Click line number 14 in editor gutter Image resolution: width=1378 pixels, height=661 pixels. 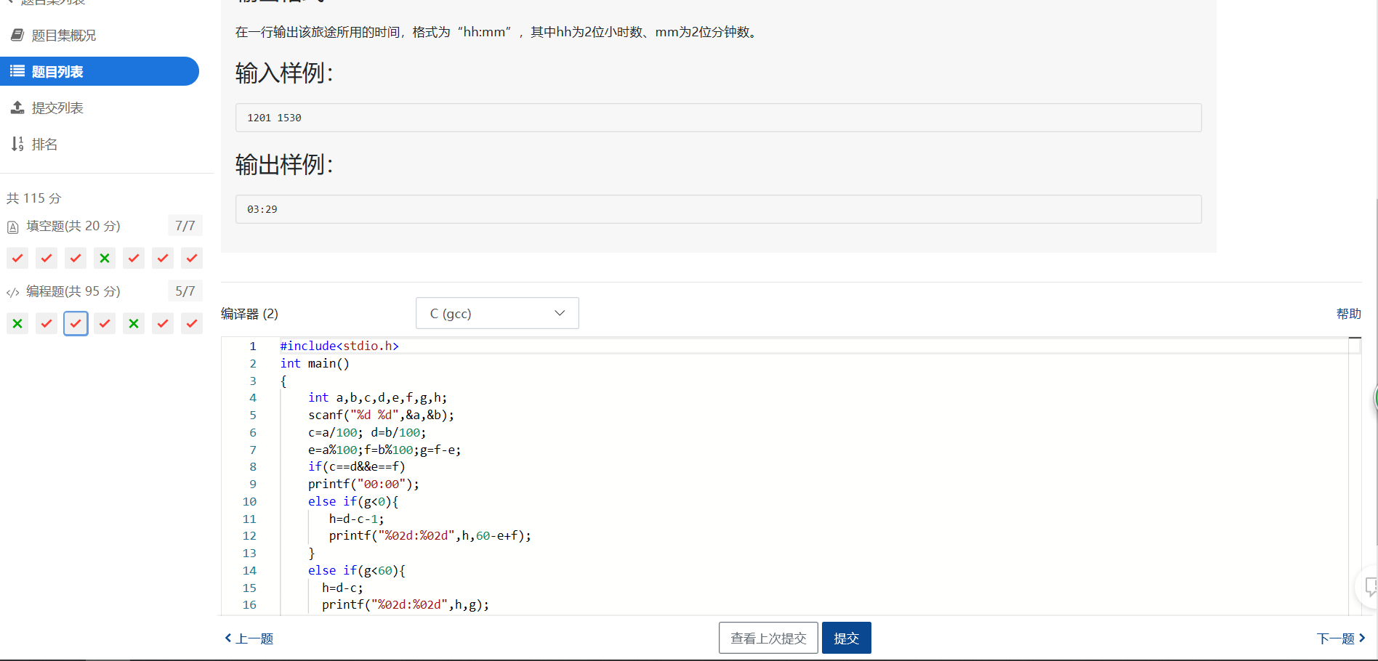coord(249,570)
